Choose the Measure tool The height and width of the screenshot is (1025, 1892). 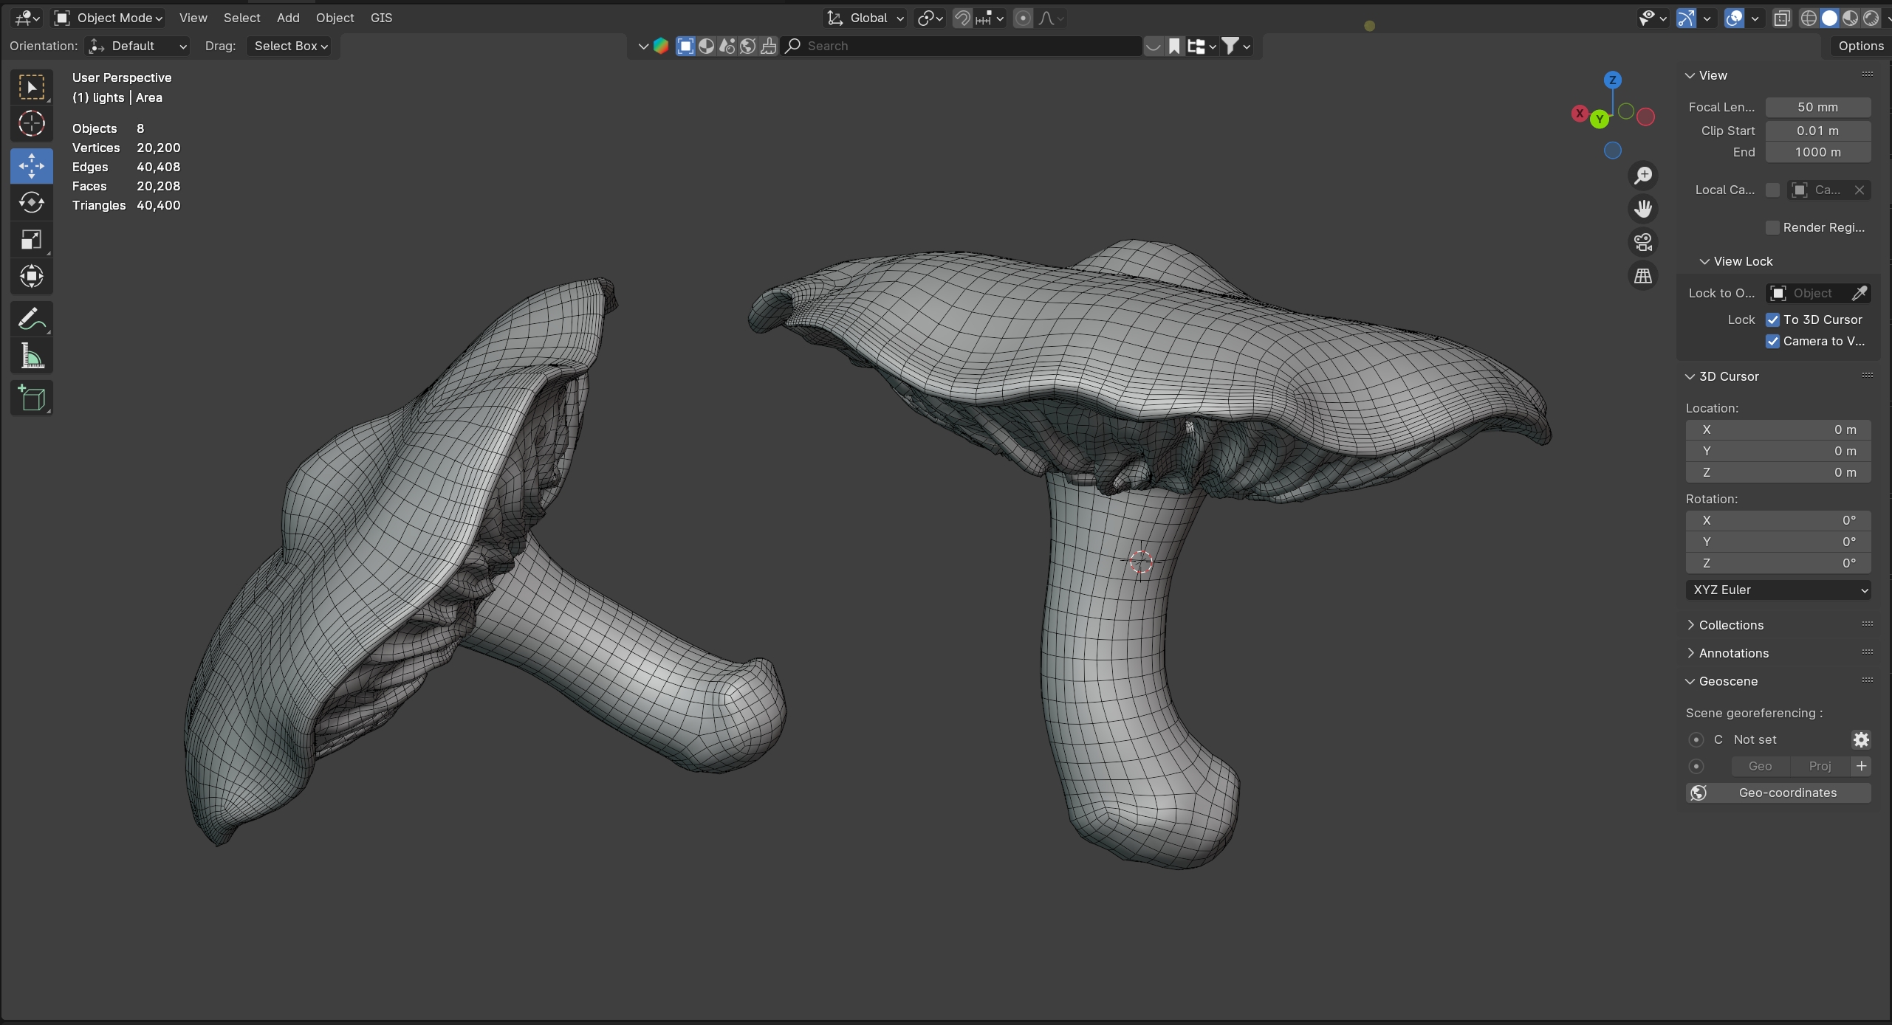(x=31, y=356)
